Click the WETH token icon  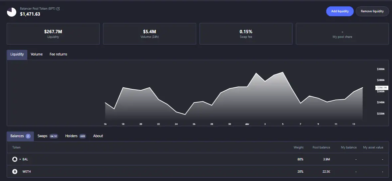point(15,171)
